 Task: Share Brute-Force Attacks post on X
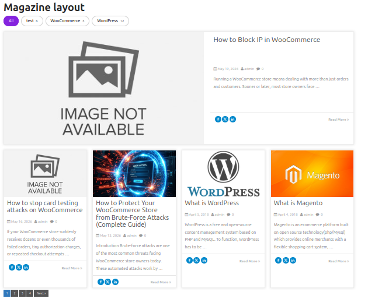pos(107,282)
